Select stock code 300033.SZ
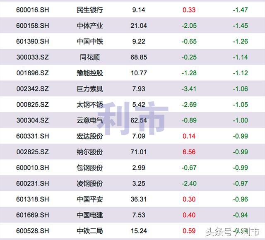This screenshot has width=265, height=240. pos(33,57)
